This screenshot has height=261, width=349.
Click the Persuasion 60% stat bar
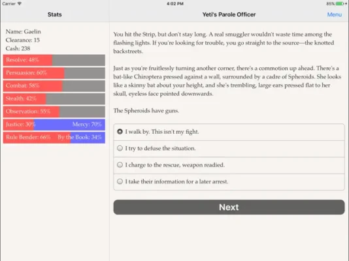54,73
